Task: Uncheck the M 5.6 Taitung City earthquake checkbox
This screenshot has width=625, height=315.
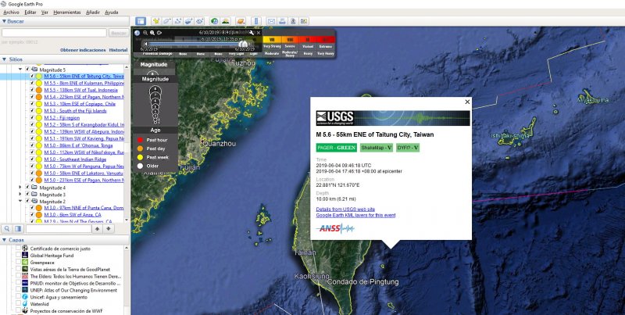Action: [x=32, y=76]
